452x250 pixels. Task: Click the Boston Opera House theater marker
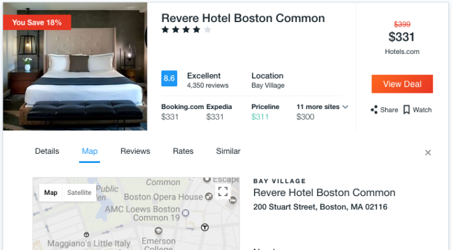click(208, 196)
